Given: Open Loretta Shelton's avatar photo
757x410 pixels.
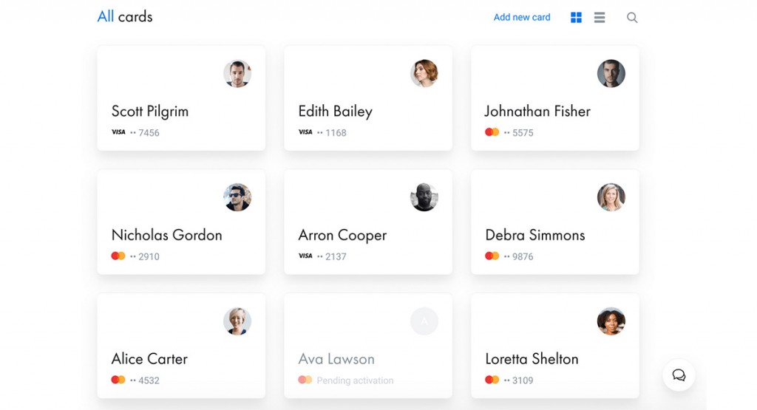Looking at the screenshot, I should pyautogui.click(x=611, y=321).
